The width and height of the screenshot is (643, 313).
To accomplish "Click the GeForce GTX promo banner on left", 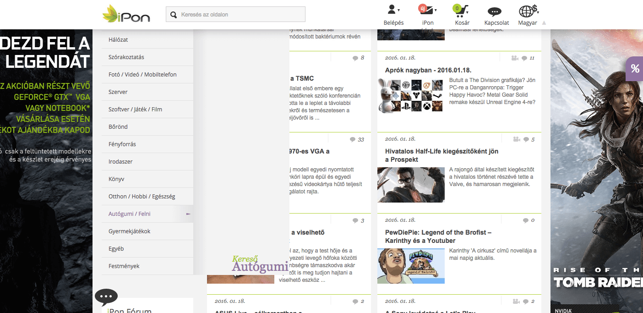I will pos(46,171).
